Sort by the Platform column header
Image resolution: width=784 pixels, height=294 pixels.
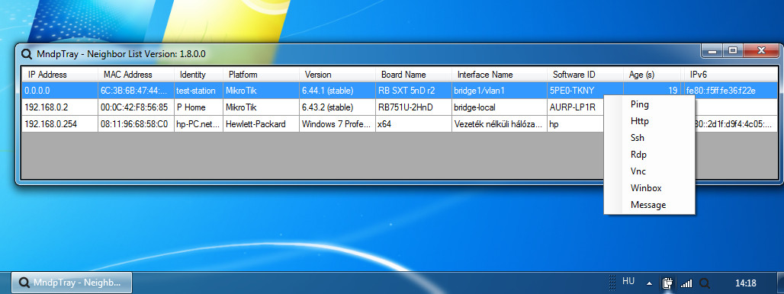tap(261, 75)
